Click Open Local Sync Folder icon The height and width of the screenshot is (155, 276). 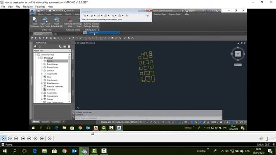45,22
